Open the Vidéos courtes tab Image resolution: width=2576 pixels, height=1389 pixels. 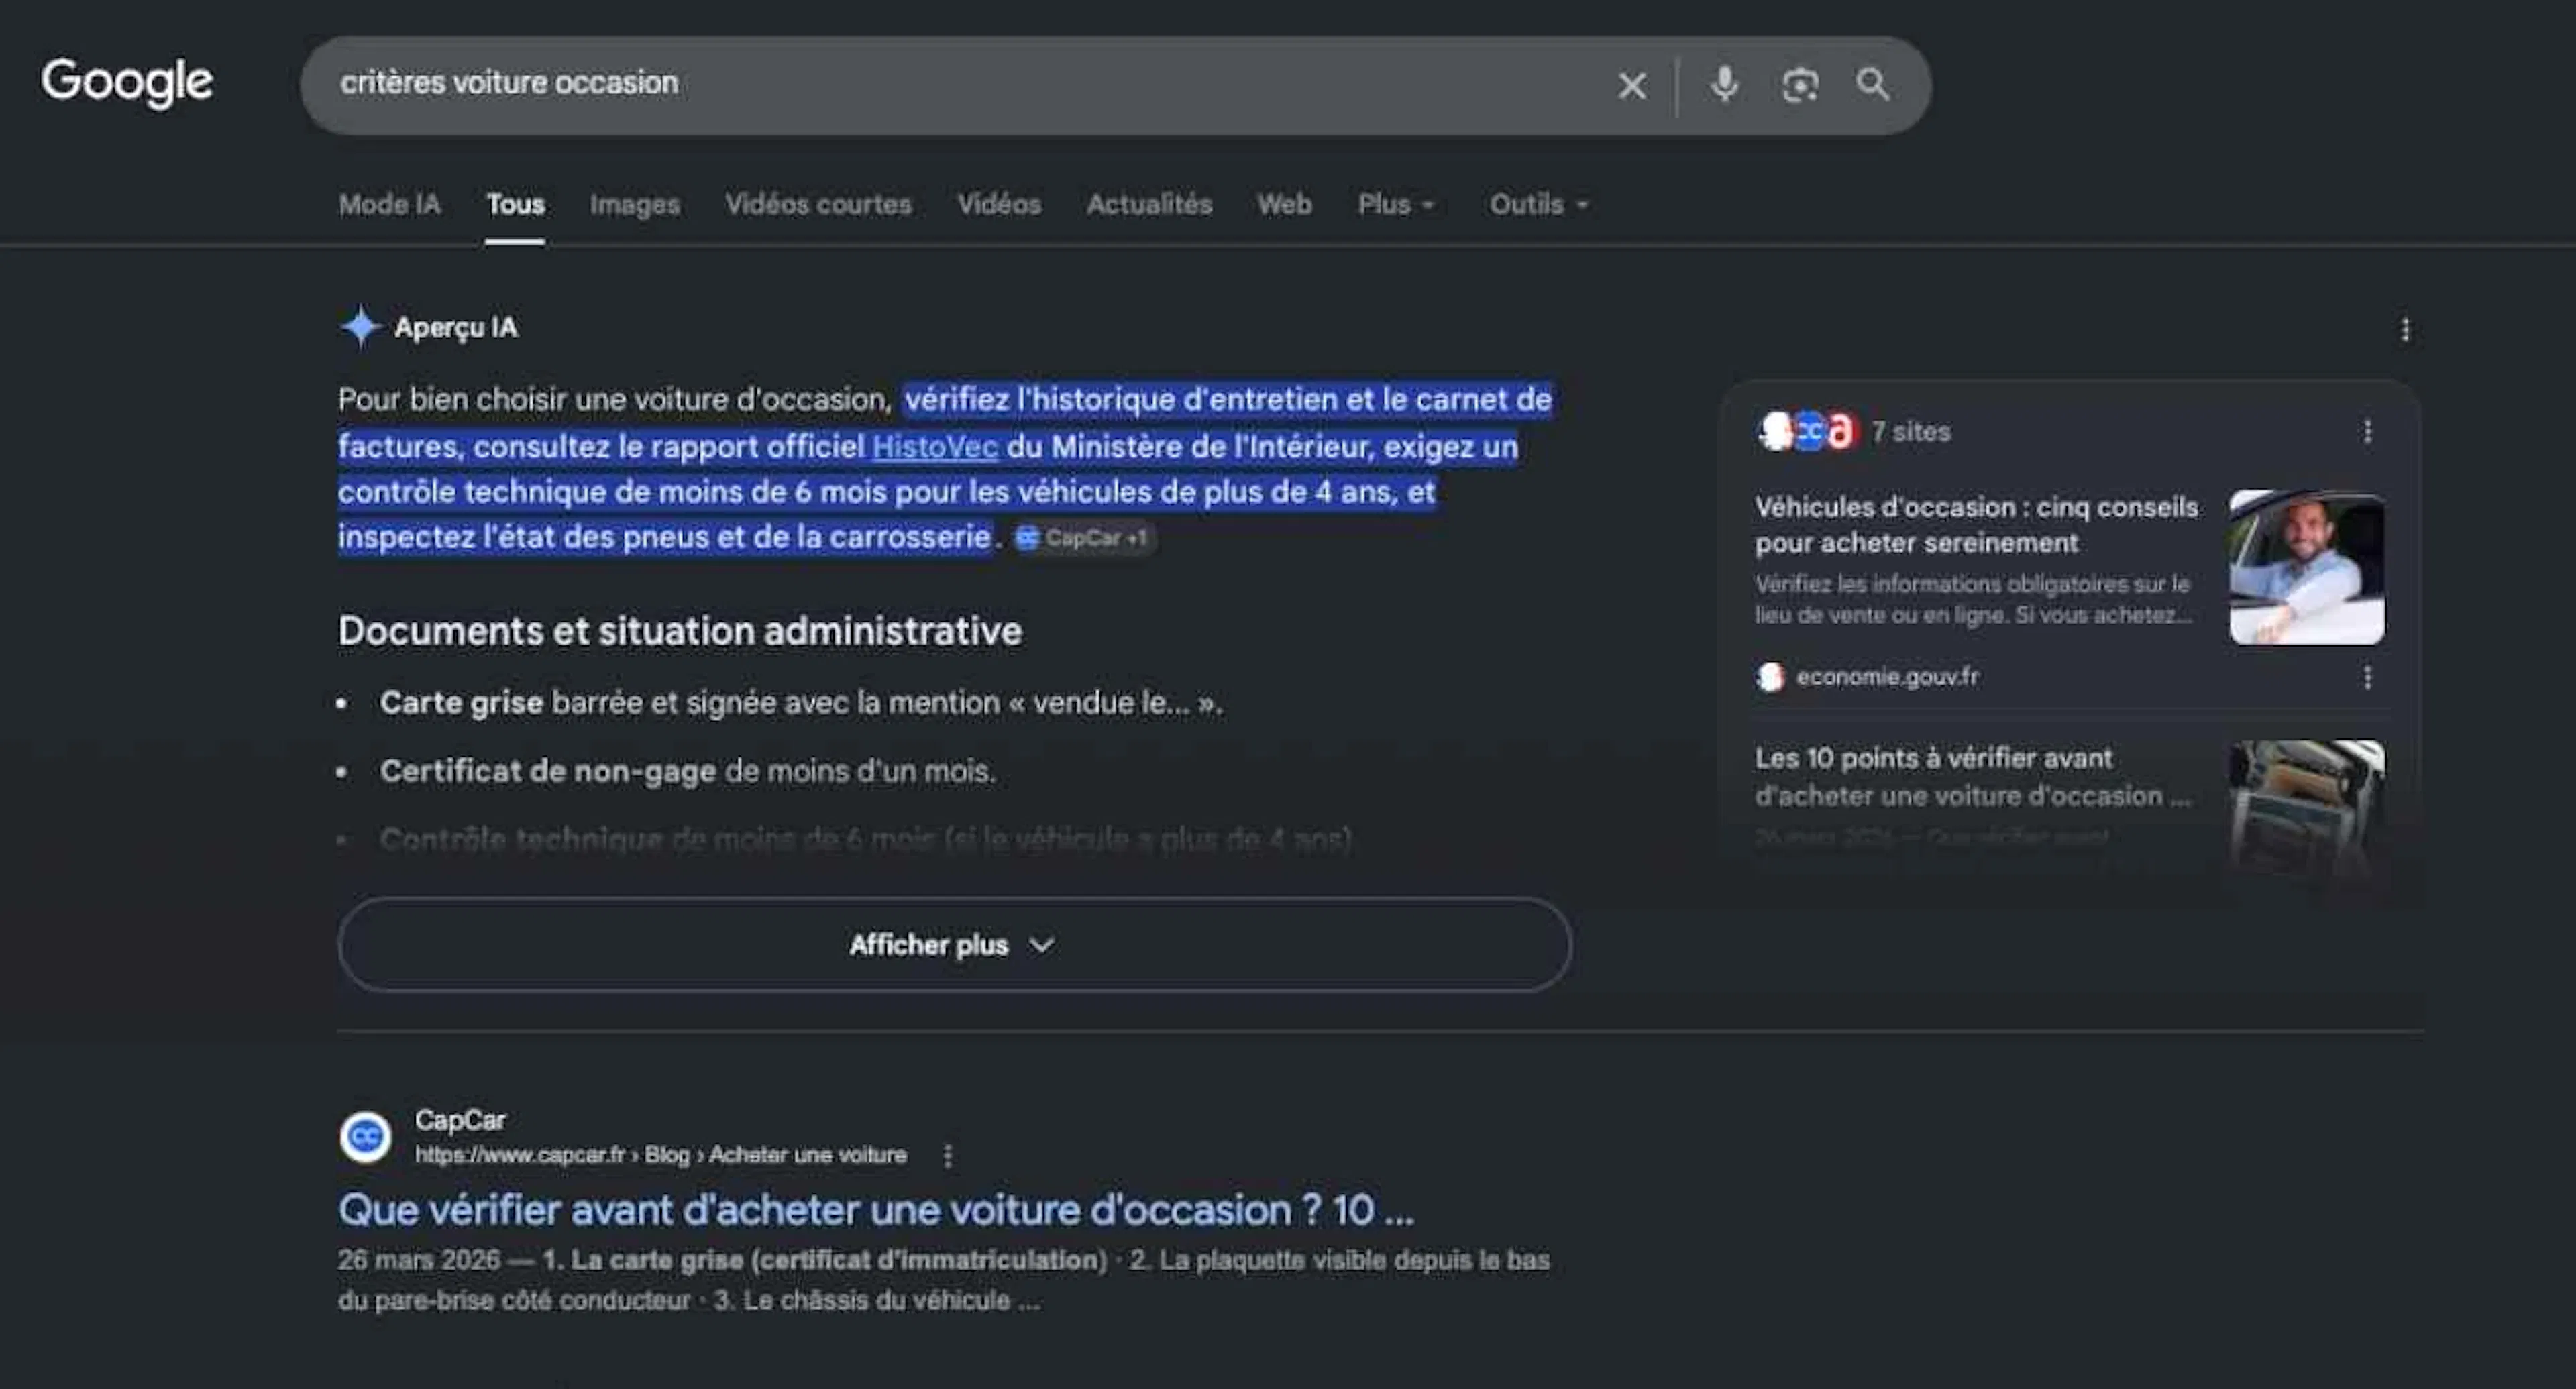point(818,204)
